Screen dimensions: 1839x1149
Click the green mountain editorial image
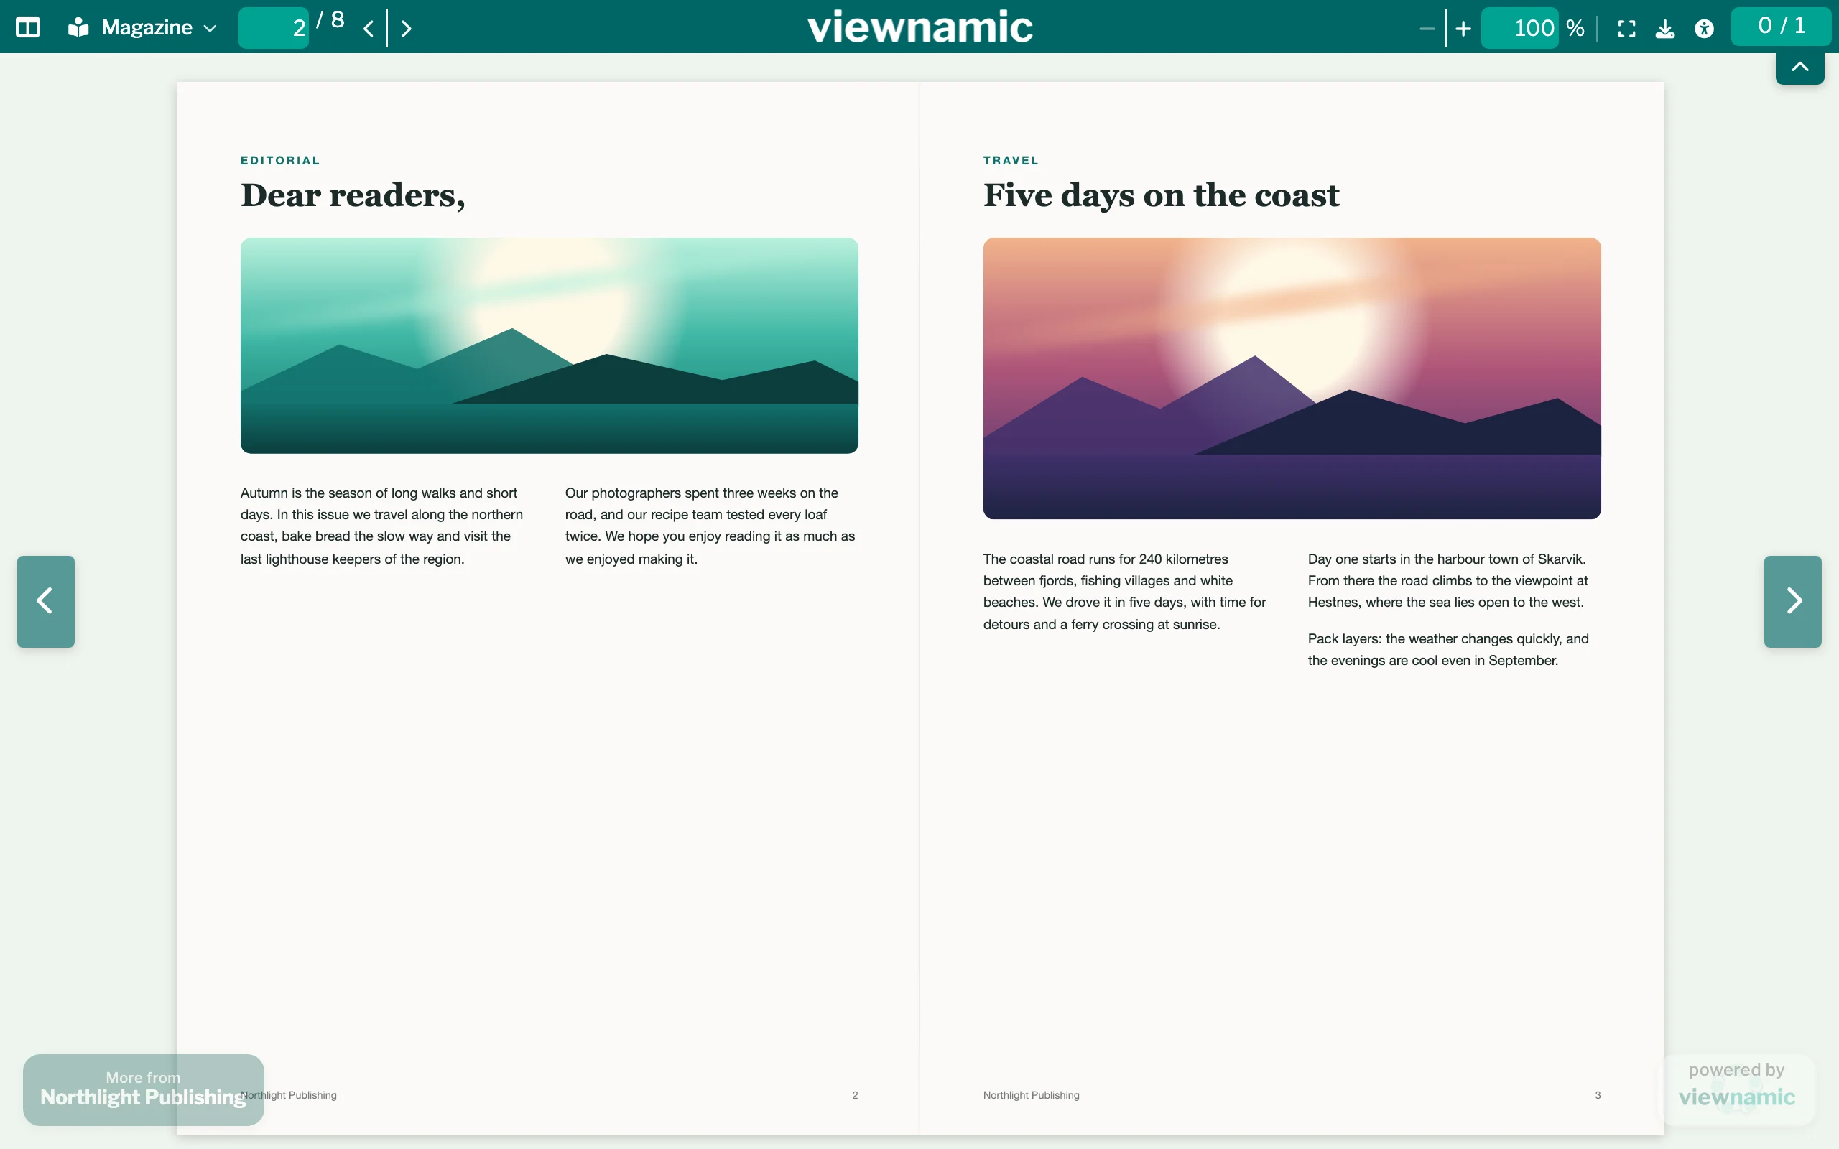click(550, 345)
